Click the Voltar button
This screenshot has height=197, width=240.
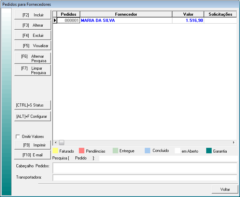[x=225, y=189]
